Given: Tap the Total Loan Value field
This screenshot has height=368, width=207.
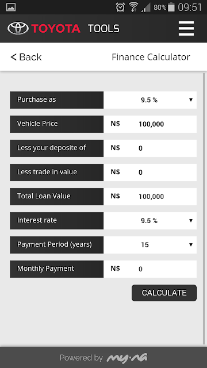Looking at the screenshot, I should (150, 197).
